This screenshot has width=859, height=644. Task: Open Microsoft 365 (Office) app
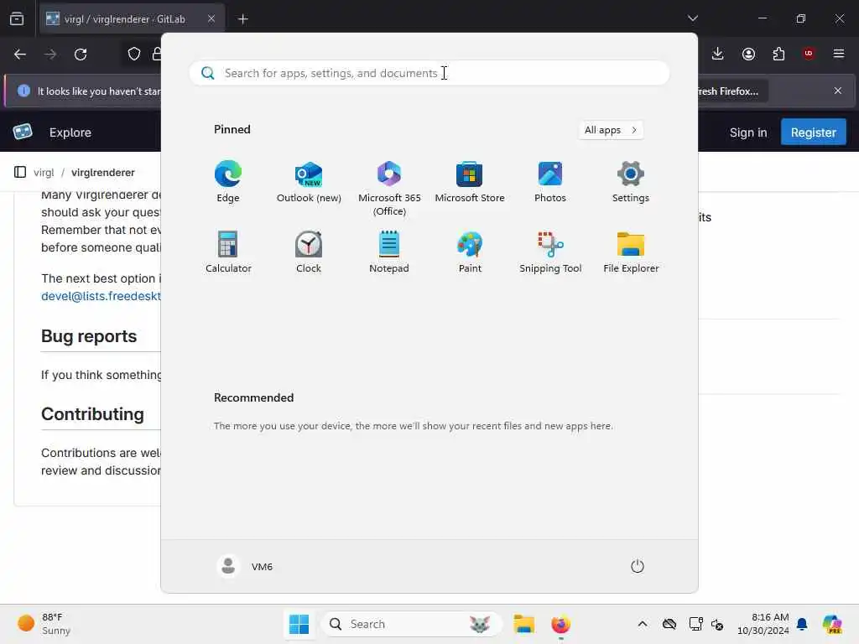tap(389, 189)
